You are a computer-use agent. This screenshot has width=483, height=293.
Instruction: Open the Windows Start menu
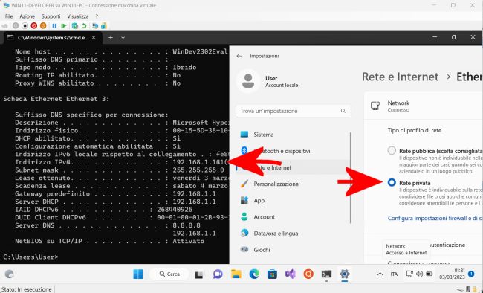(138, 274)
